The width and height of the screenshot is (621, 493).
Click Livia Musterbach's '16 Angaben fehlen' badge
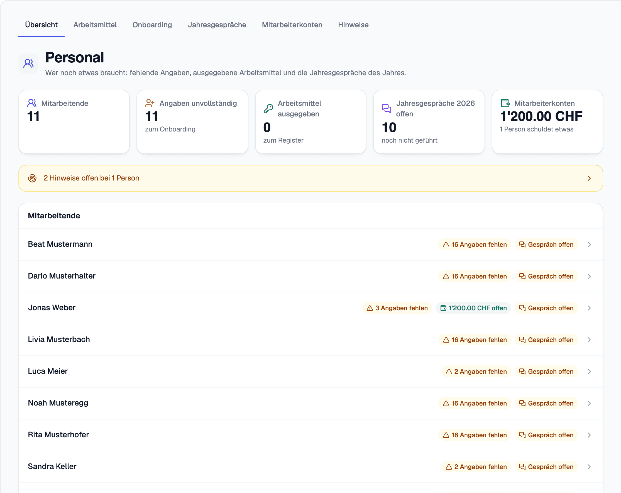click(475, 340)
